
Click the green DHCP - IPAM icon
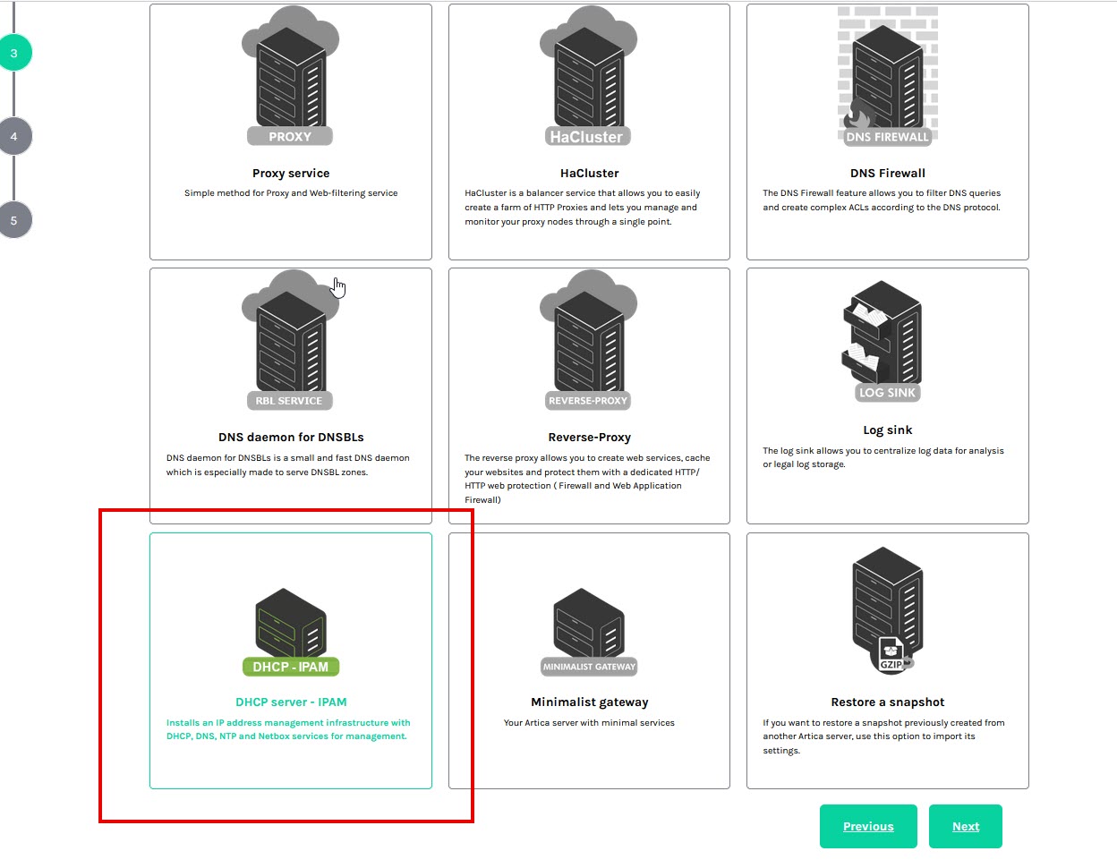tap(290, 632)
